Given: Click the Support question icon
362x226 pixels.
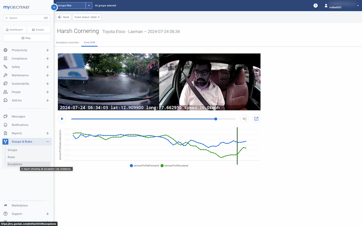Looking at the screenshot, I should pyautogui.click(x=5, y=214).
